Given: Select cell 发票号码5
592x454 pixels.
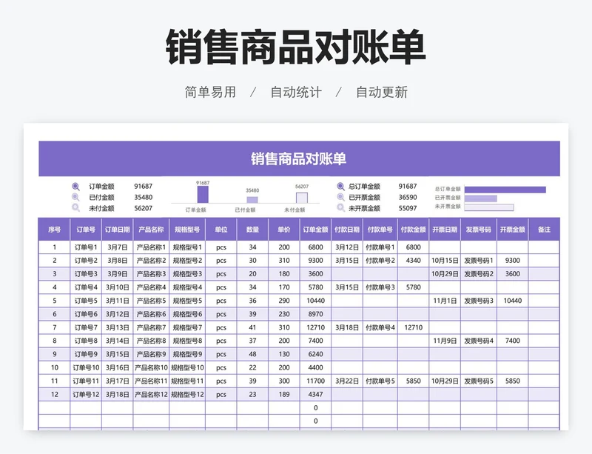Looking at the screenshot, I should coord(479,381).
